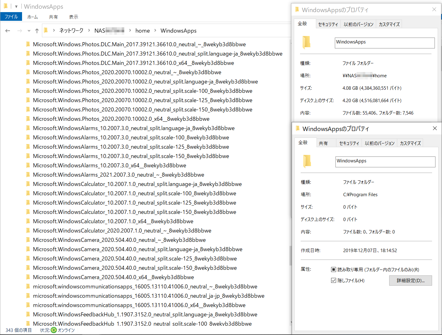Click folder icon of WindowsCalculator_2020.2007.1.0_neutral_~ row
442x335 pixels.
tap(28, 231)
